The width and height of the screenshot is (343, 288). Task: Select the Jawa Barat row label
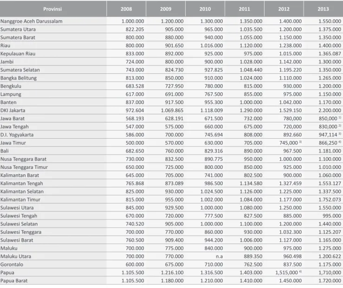(13, 118)
